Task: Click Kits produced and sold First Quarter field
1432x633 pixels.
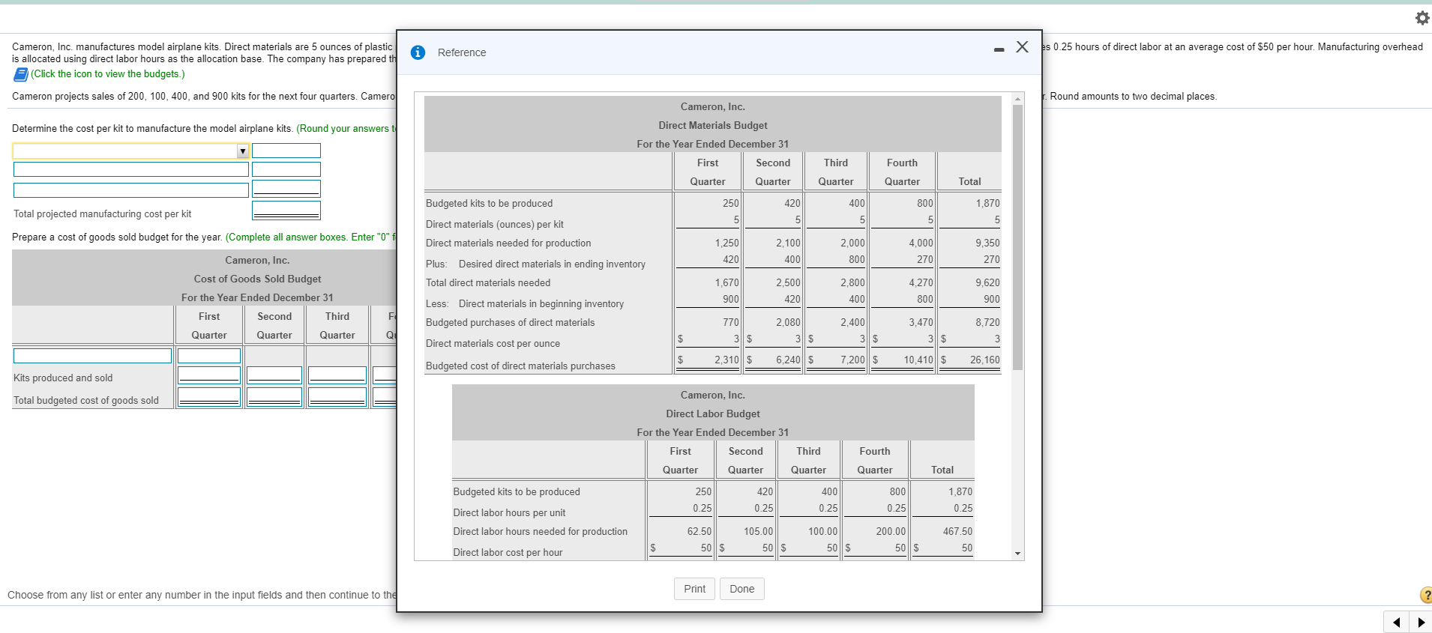Action: pyautogui.click(x=209, y=375)
